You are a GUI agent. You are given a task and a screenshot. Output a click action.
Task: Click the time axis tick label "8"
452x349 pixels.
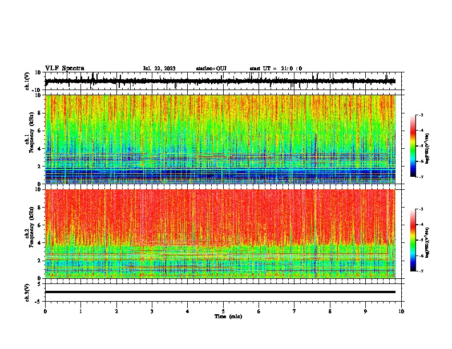(x=330, y=311)
